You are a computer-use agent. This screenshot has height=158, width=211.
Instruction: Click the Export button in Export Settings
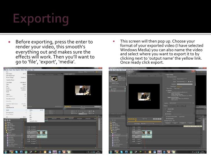[x=183, y=123]
